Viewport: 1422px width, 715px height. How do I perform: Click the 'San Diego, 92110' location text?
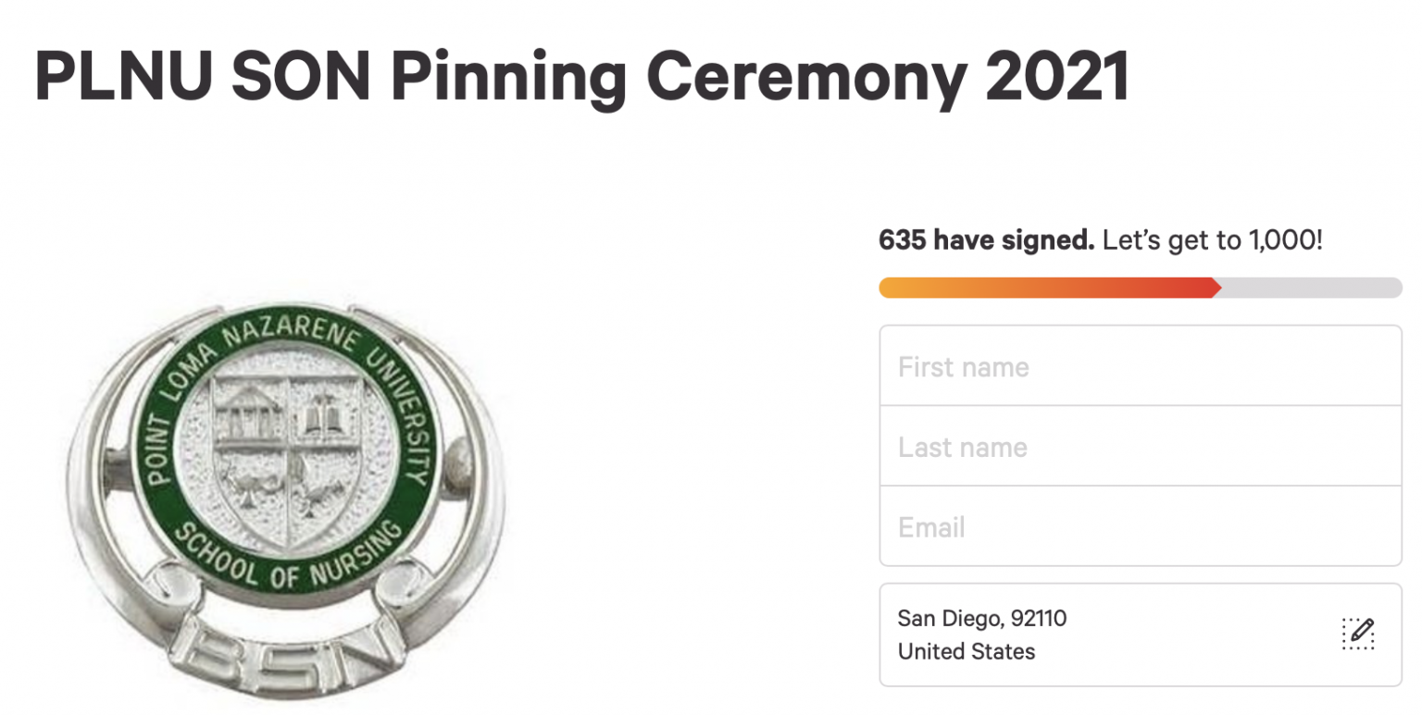coord(981,619)
